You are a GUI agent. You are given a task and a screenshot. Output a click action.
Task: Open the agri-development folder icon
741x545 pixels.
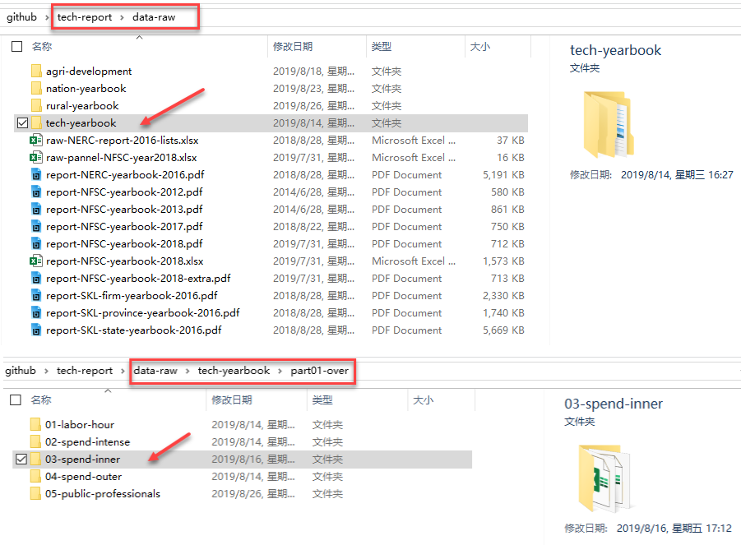click(x=35, y=72)
